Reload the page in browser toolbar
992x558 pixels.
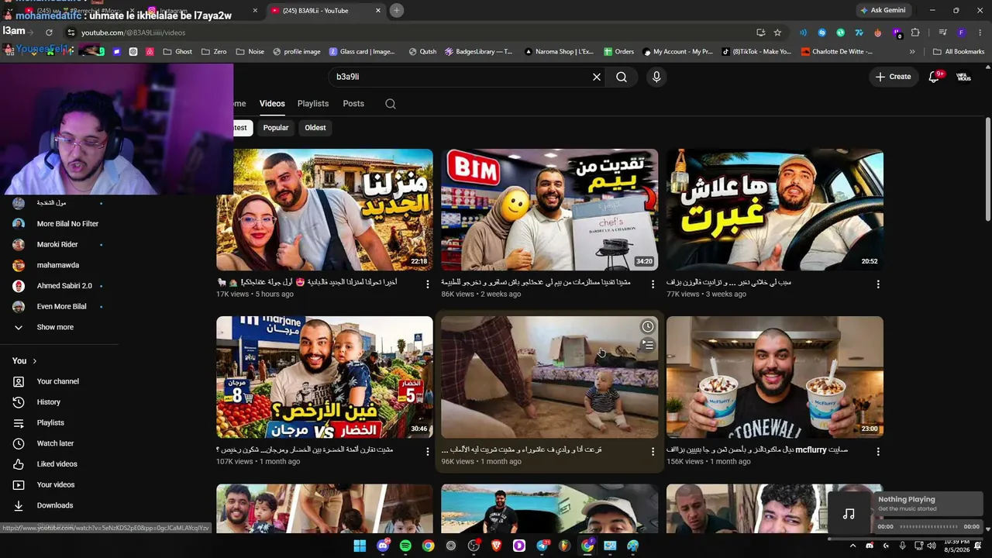49,33
